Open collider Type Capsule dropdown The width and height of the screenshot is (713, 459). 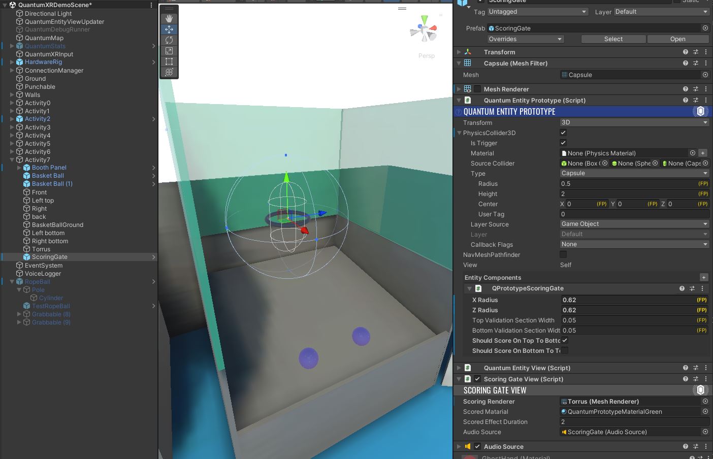634,173
